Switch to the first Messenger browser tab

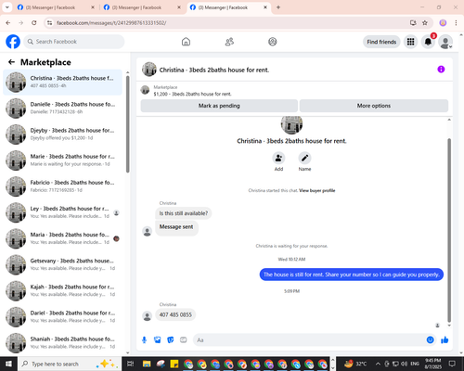click(56, 7)
